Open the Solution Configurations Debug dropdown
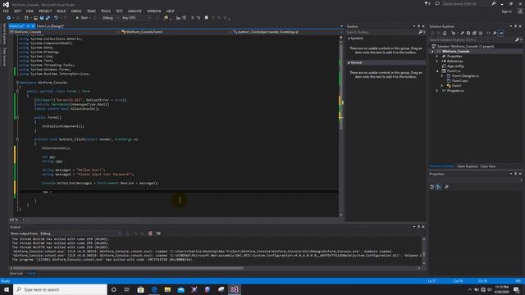525x295 pixels. (110, 18)
